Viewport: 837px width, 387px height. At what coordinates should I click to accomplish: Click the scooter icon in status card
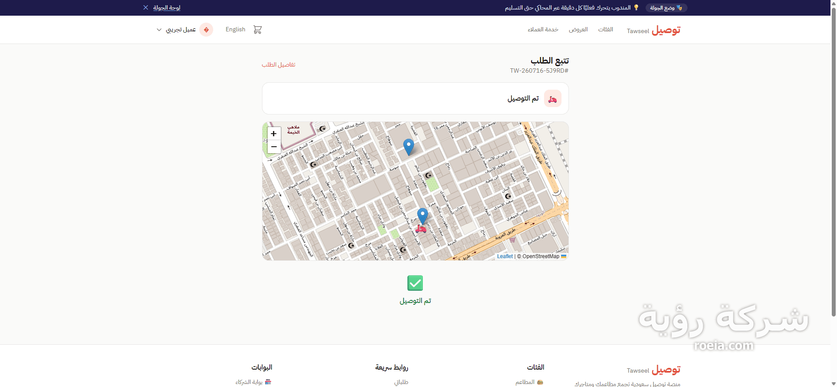point(552,98)
